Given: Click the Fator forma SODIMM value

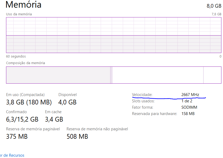Looking at the screenshot, I should (x=189, y=107).
